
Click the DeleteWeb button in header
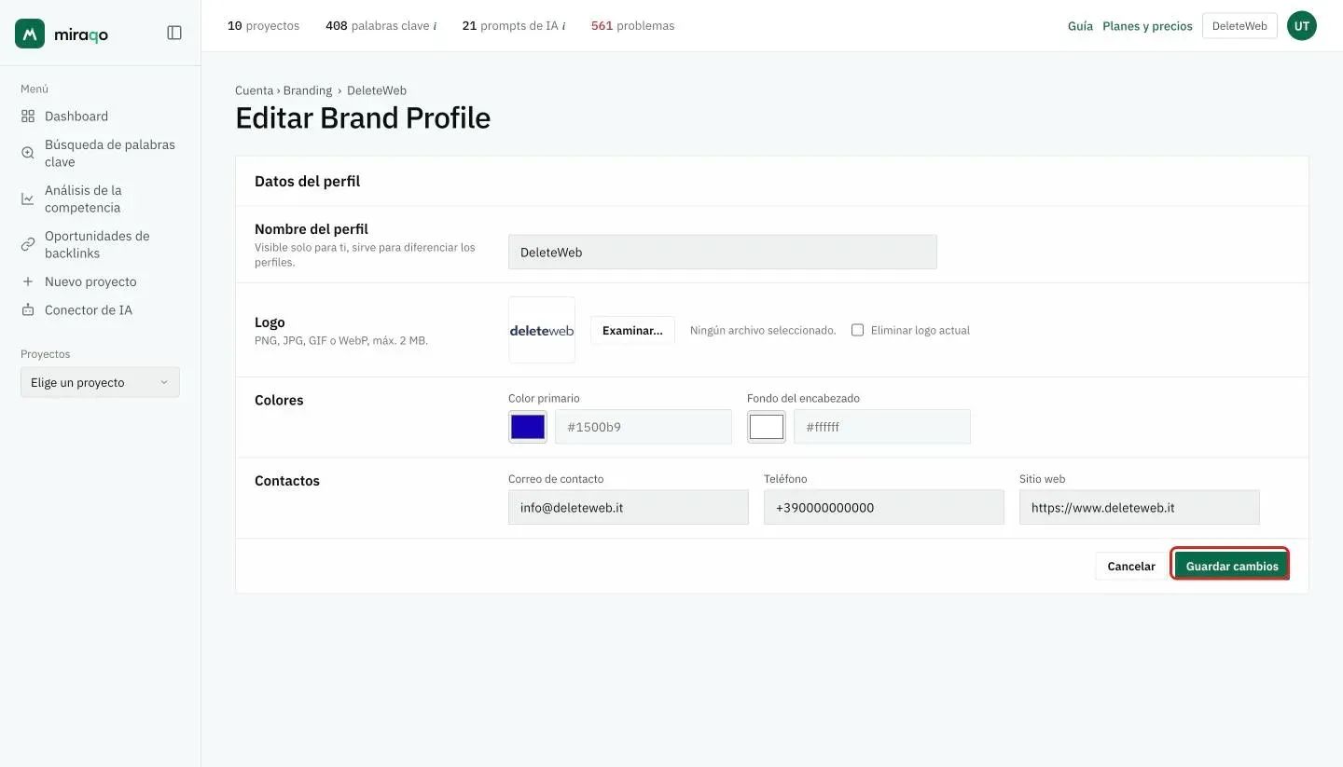[1239, 26]
